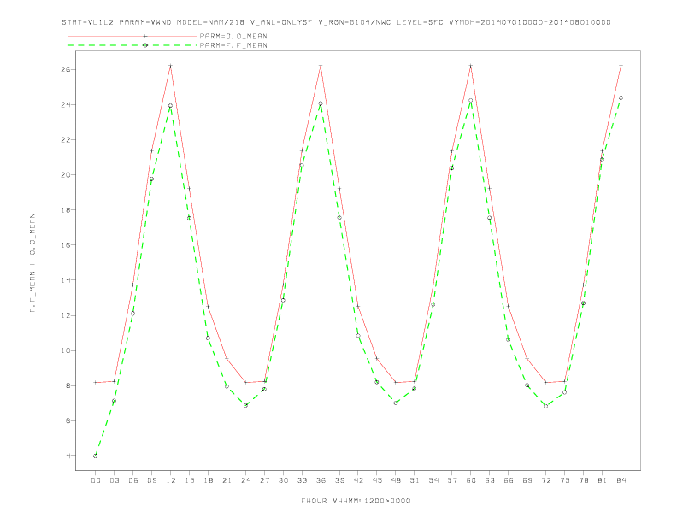This screenshot has width=677, height=523.
Task: Click green circle data point at hour 00
Action: click(95, 455)
